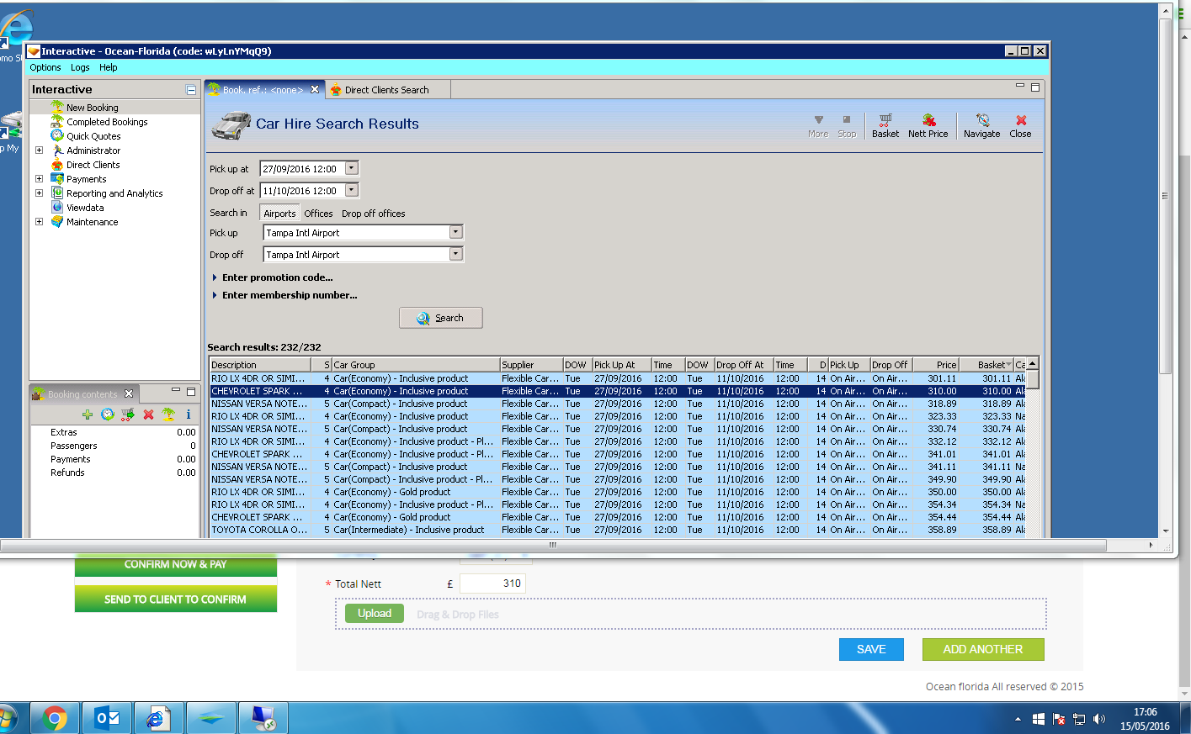Image resolution: width=1191 pixels, height=734 pixels.
Task: Expand the Administrator tree node
Action: (39, 150)
